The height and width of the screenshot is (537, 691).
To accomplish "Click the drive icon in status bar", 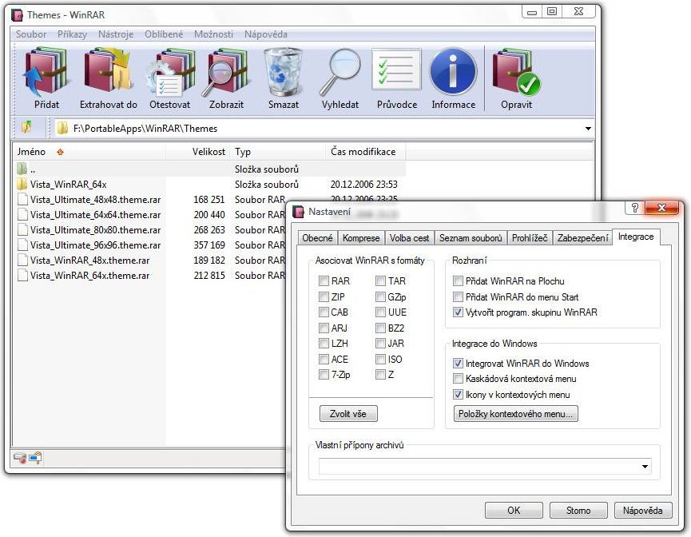I will pyautogui.click(x=19, y=458).
